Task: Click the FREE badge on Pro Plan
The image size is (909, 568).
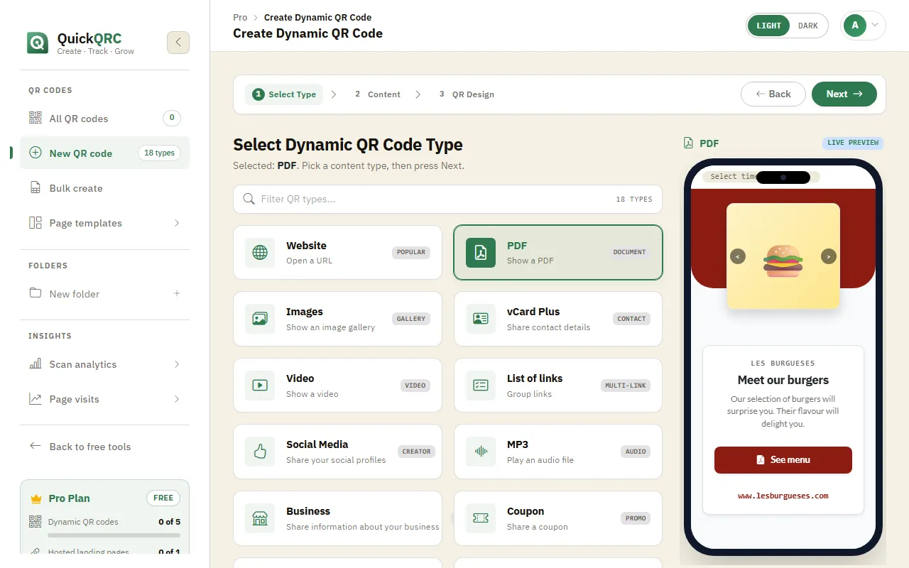Action: pyautogui.click(x=163, y=498)
